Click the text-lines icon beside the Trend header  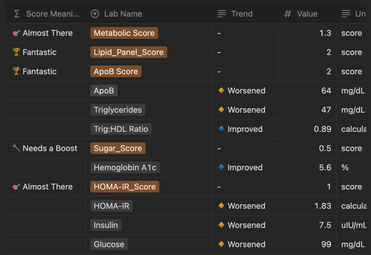tap(222, 14)
